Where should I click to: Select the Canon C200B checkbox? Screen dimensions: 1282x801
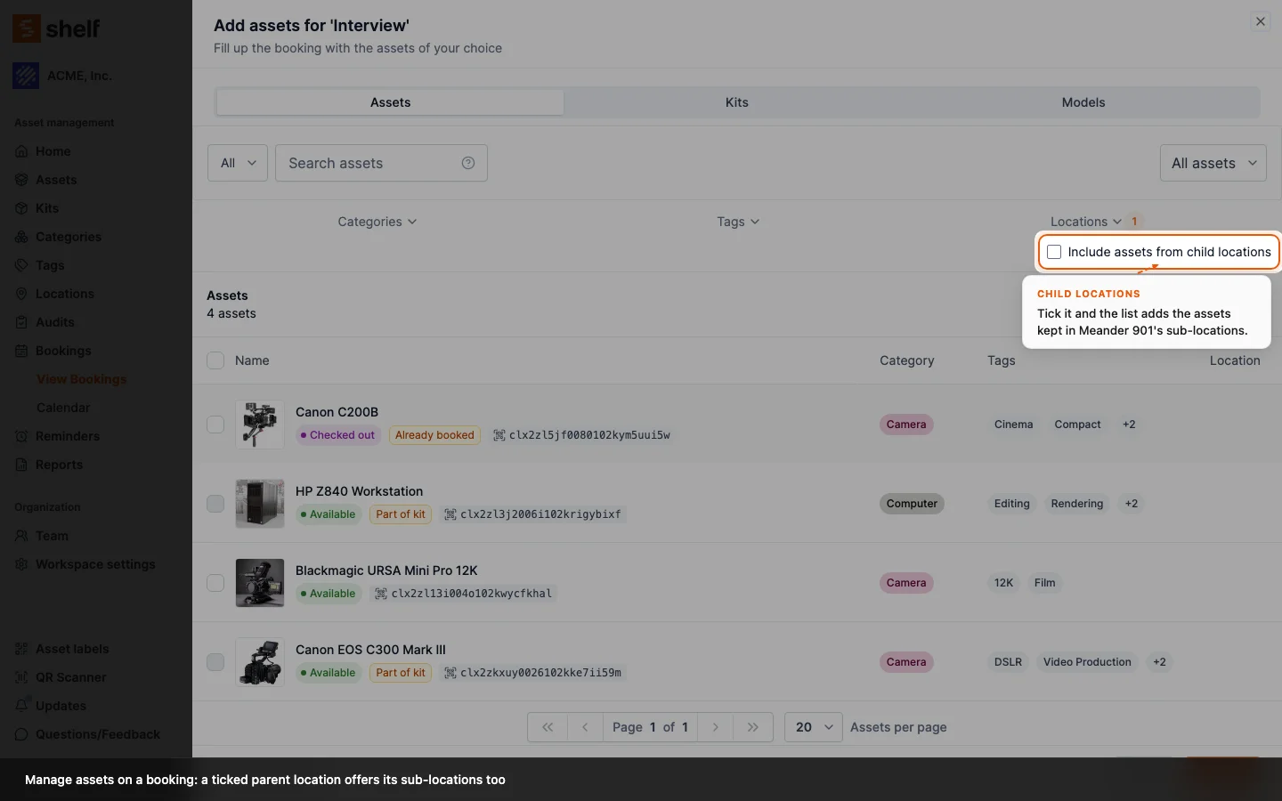coord(215,425)
